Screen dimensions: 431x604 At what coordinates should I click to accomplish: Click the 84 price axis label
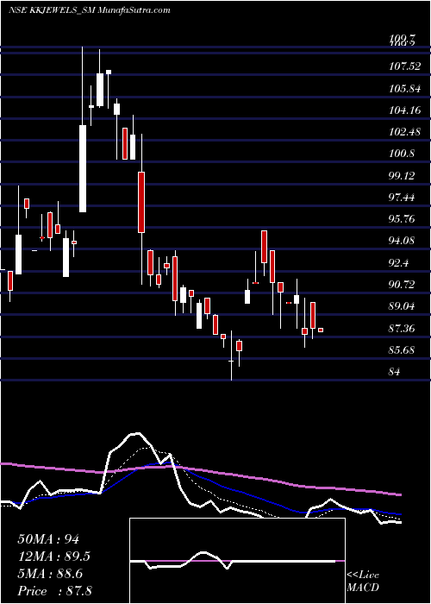[395, 372]
